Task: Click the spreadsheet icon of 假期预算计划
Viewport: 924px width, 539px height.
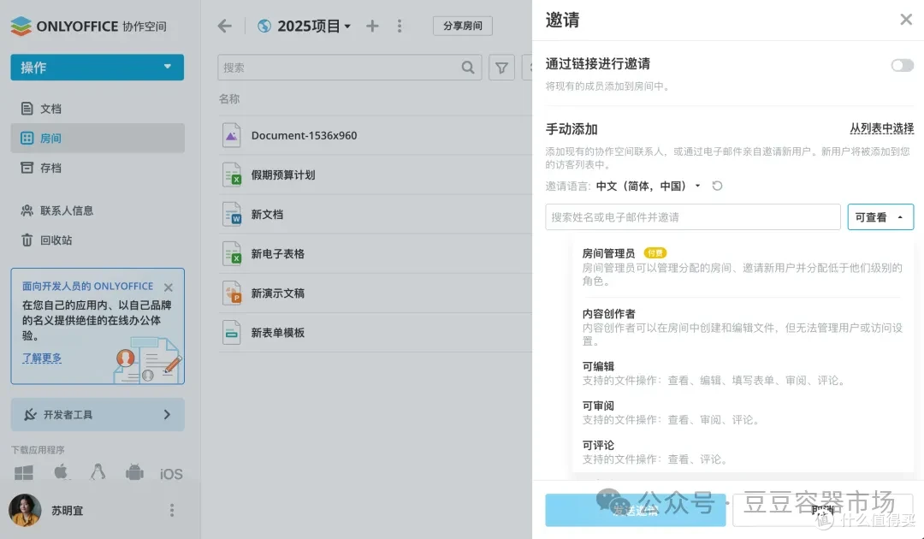Action: coord(232,175)
